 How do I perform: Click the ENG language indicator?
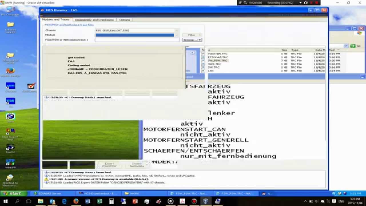(x=341, y=201)
